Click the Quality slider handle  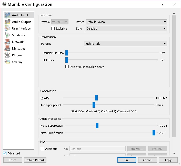96,98
